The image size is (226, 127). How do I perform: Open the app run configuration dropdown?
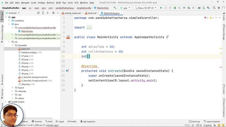[125, 8]
